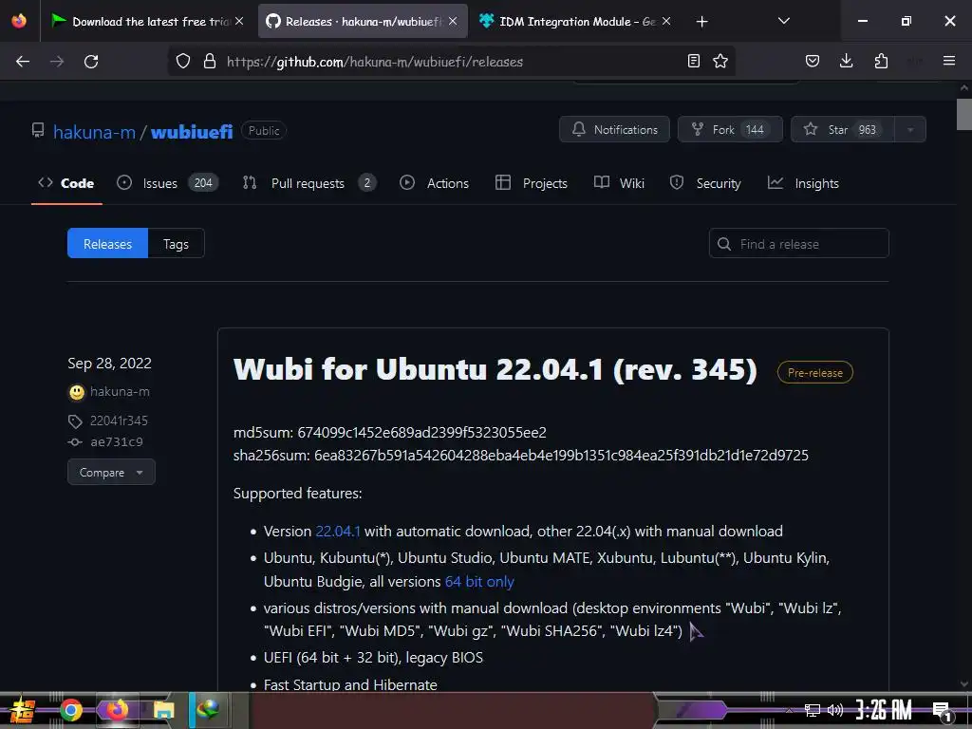
Task: Select the Releases hakuna-m/wubiuefi browser tab
Action: point(363,21)
